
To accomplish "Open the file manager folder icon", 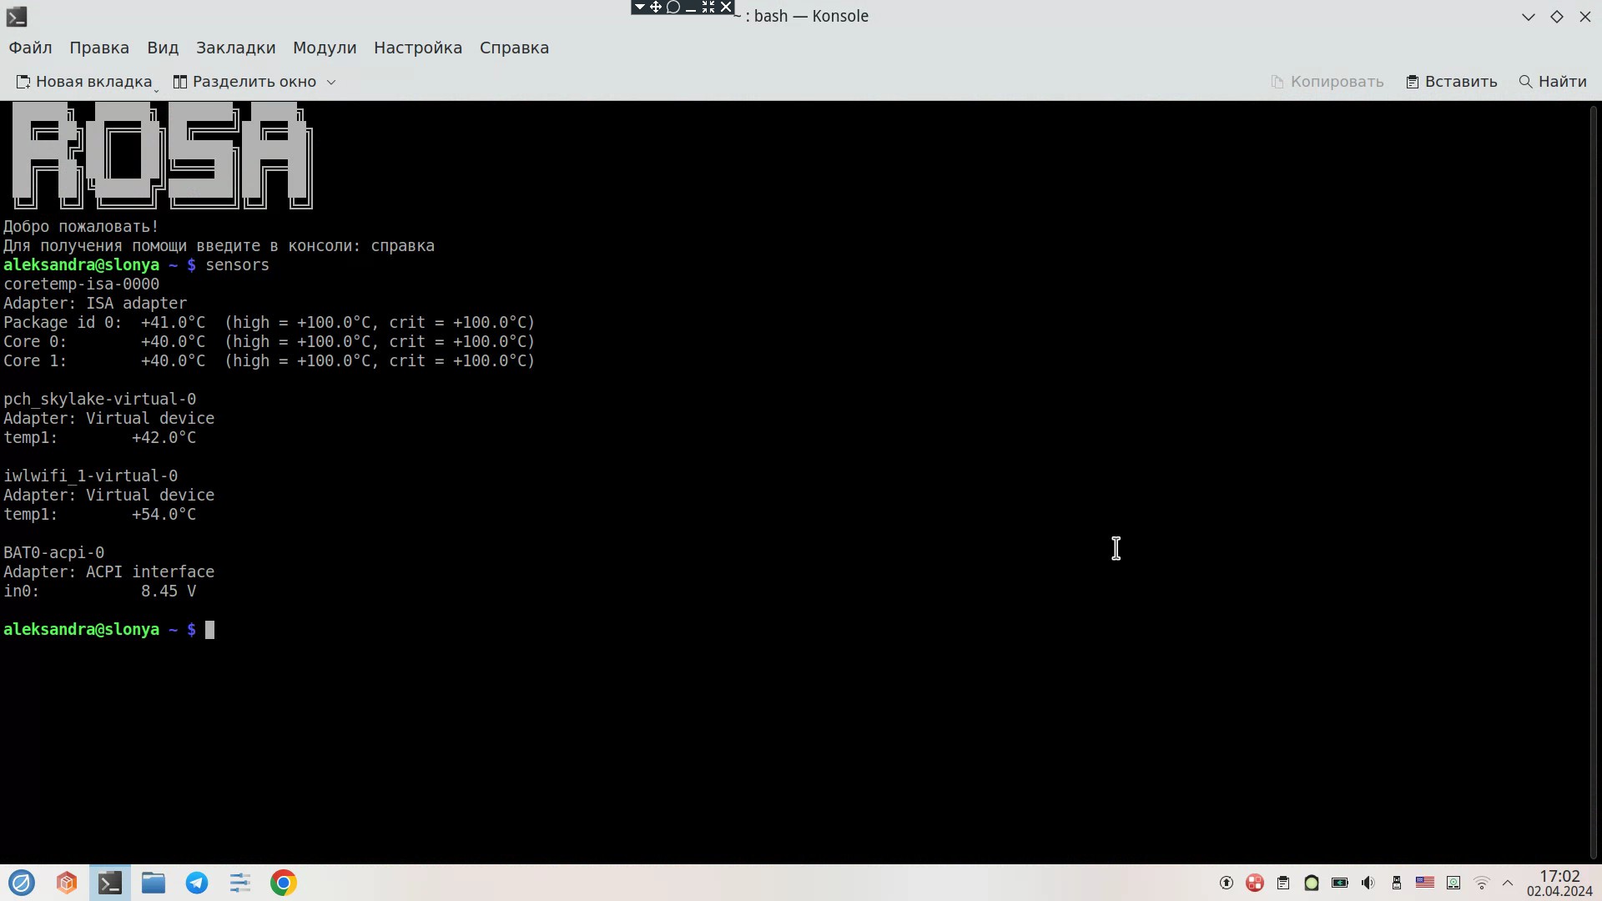I will (154, 883).
